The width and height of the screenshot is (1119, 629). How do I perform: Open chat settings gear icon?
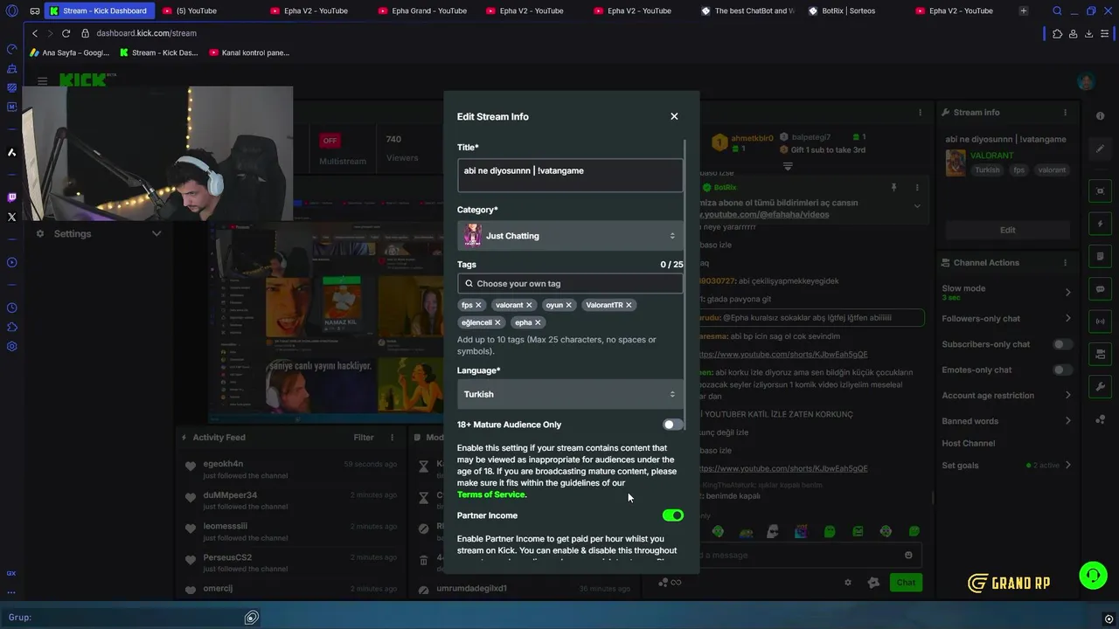click(847, 583)
